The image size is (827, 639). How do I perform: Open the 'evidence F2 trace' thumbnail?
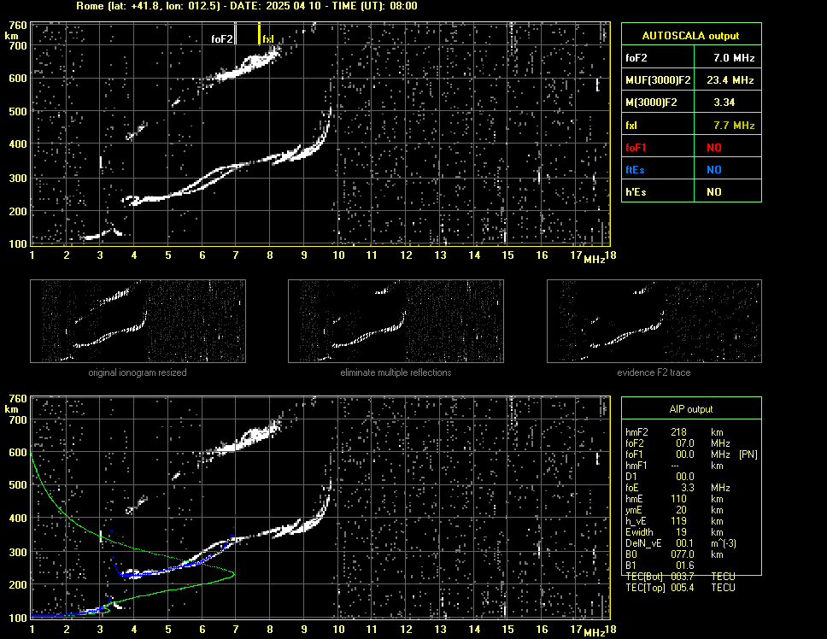[654, 321]
